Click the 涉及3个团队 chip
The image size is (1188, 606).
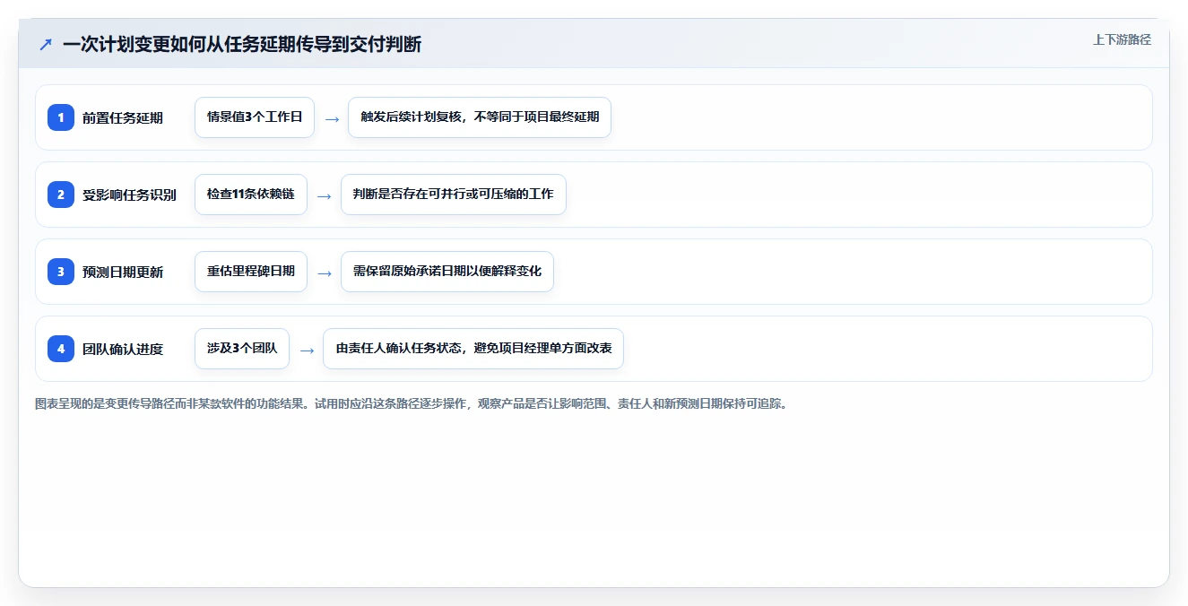[x=242, y=349]
